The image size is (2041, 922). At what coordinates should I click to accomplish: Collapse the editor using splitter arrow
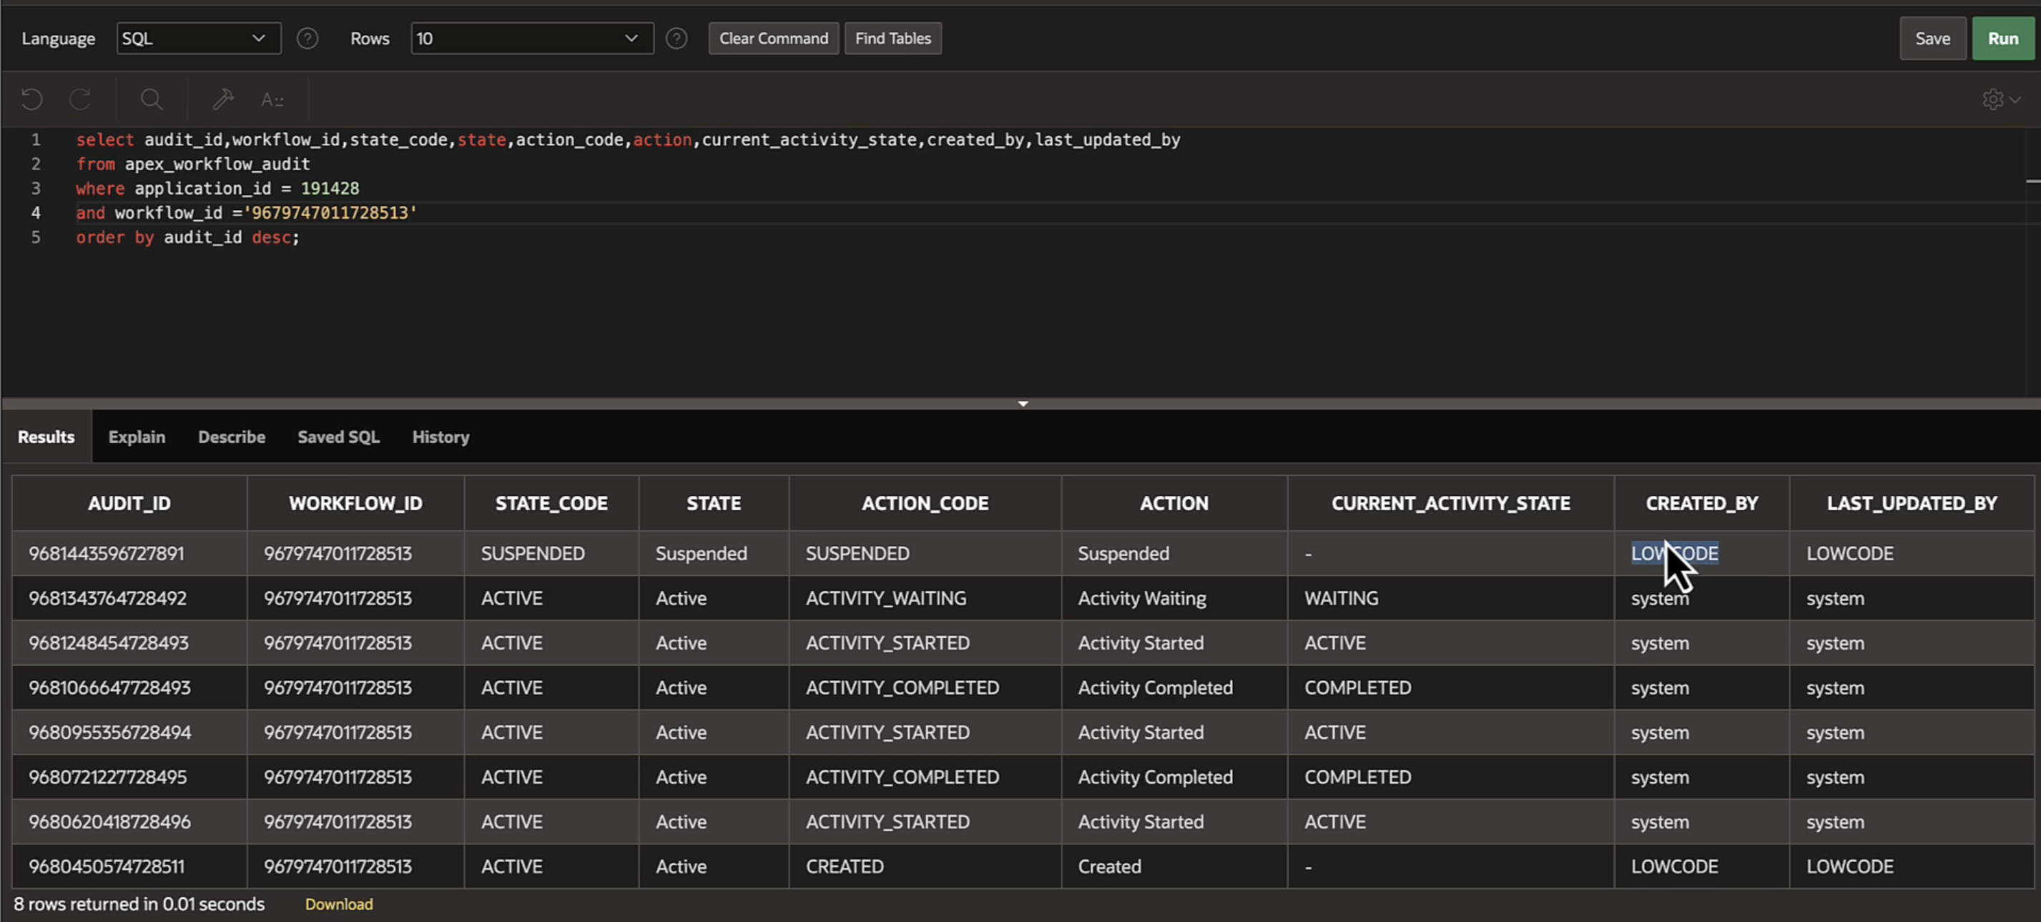pos(1022,404)
